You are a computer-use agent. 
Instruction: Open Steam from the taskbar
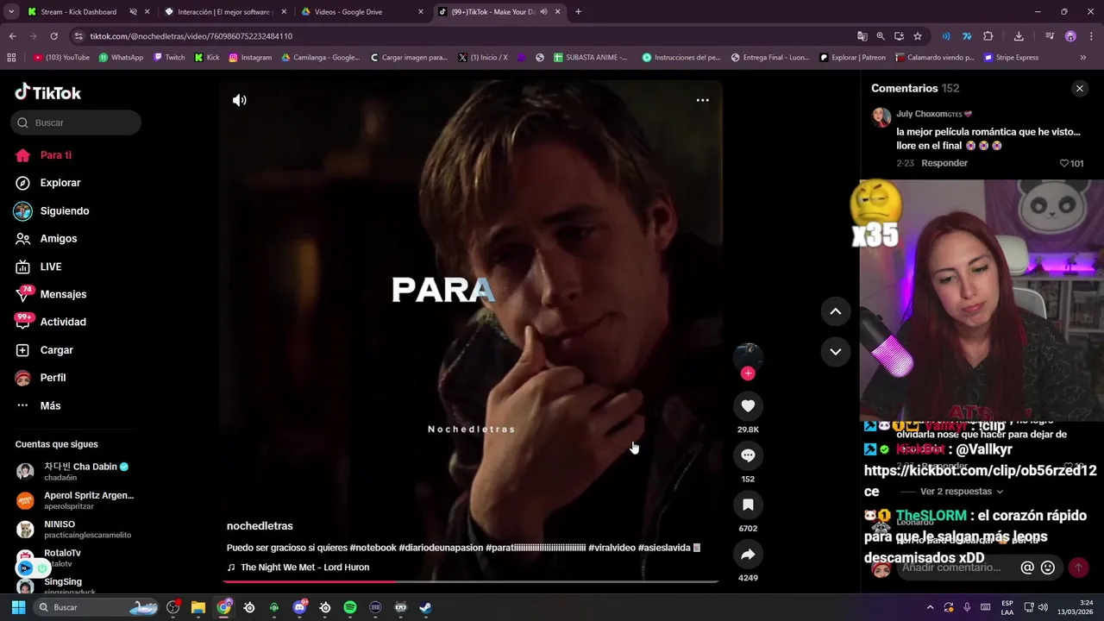(425, 607)
